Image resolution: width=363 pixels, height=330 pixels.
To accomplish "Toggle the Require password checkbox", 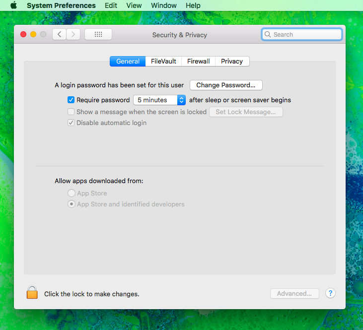I will coord(71,100).
